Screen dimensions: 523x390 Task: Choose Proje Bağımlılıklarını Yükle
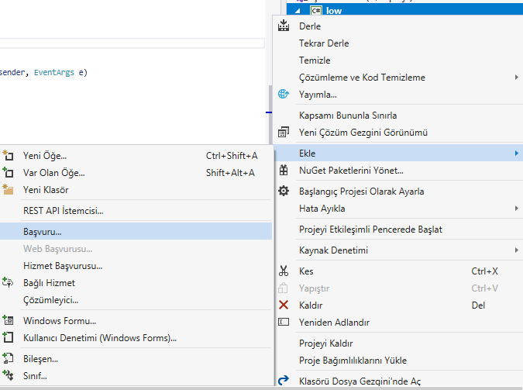[398, 360]
